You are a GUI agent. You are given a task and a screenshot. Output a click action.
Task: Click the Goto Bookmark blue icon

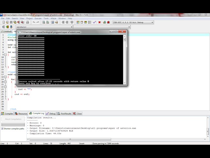[x=11, y=27]
